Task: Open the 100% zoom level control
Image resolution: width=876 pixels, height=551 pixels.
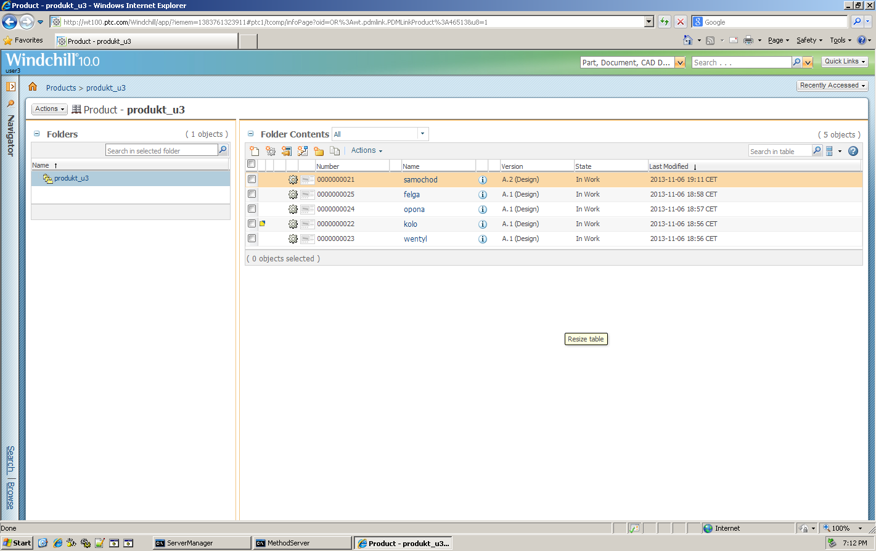Action: tap(843, 528)
